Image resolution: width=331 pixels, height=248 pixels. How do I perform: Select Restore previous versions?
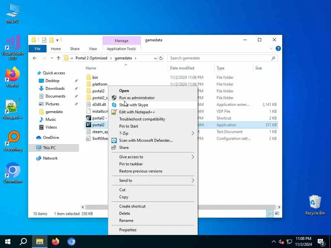[153, 171]
